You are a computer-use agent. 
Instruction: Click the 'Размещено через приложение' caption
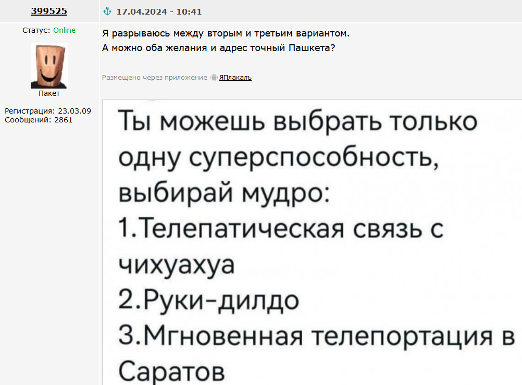[155, 78]
